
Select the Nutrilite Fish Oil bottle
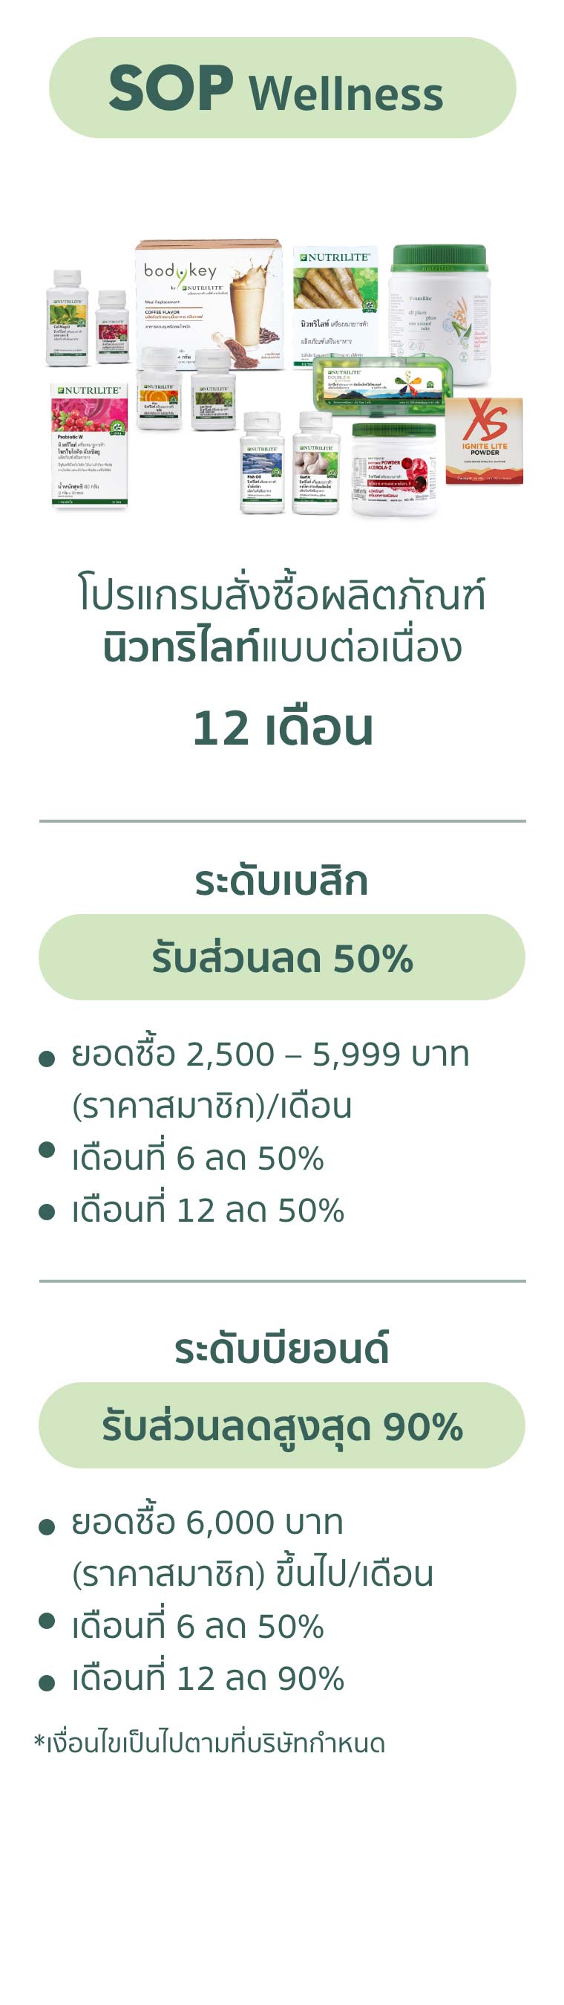point(263,462)
